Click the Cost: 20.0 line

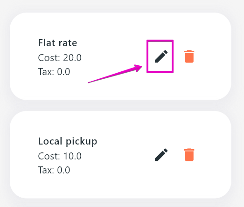(60, 58)
